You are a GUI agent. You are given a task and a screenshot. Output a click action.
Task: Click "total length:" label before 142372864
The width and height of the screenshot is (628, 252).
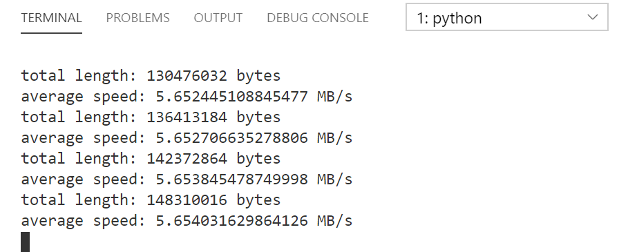coord(79,159)
